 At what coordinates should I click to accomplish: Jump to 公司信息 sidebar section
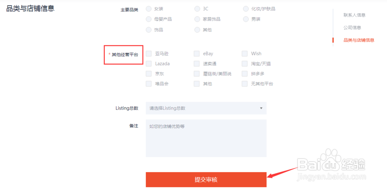click(352, 27)
